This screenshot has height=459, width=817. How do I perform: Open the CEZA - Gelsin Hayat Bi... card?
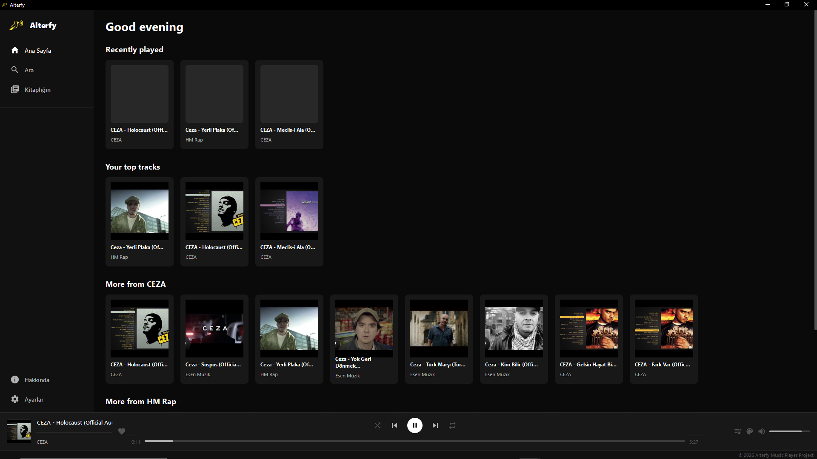pos(589,339)
